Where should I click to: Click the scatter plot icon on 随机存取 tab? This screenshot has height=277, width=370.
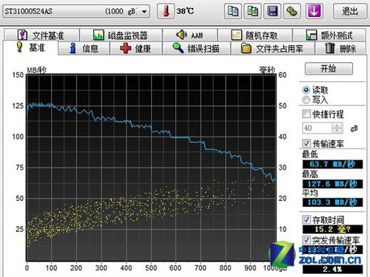click(236, 35)
